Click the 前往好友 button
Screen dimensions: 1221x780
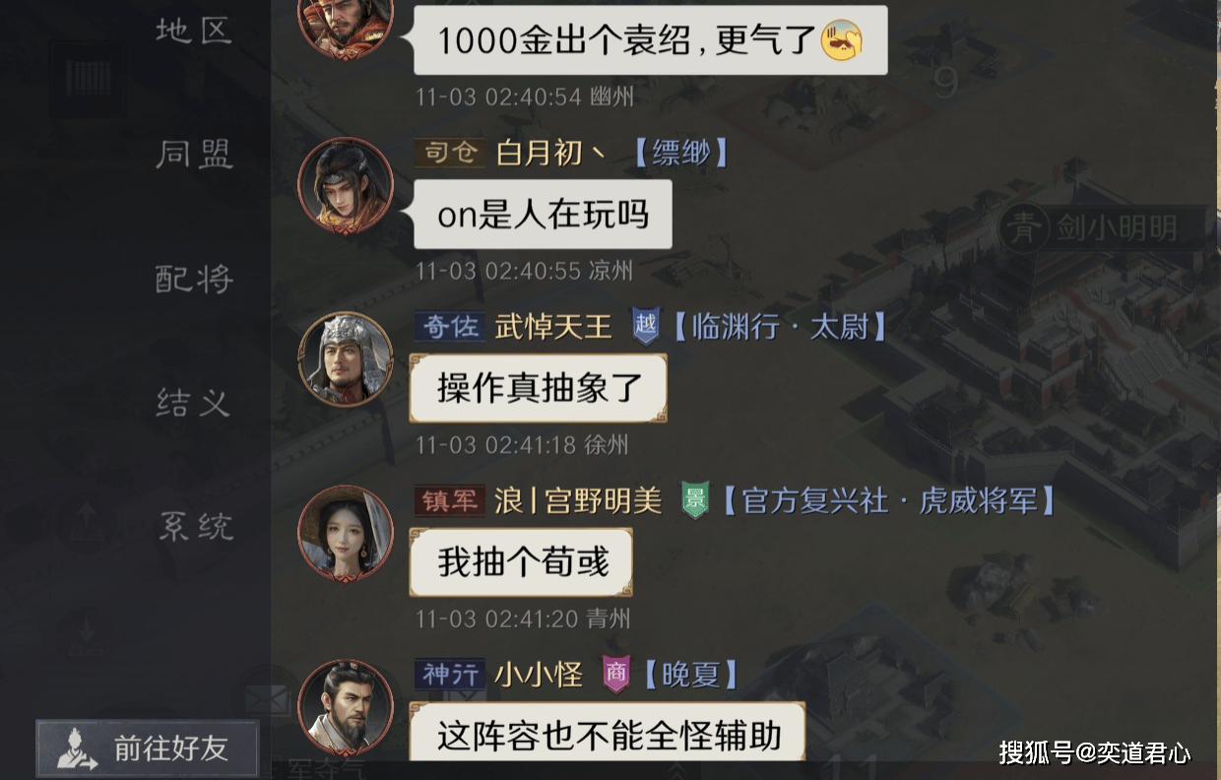pos(148,748)
